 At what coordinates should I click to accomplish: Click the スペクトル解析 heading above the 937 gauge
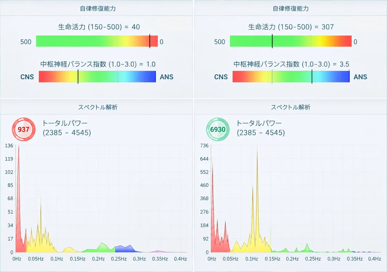click(98, 107)
